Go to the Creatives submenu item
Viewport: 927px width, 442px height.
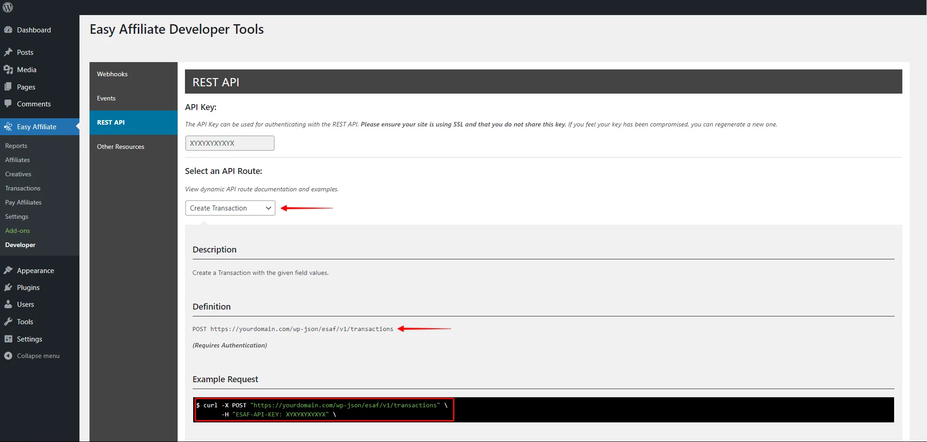tap(18, 174)
